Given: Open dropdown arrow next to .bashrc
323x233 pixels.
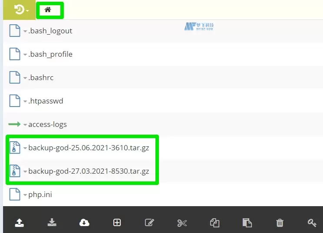Looking at the screenshot, I should (x=25, y=78).
